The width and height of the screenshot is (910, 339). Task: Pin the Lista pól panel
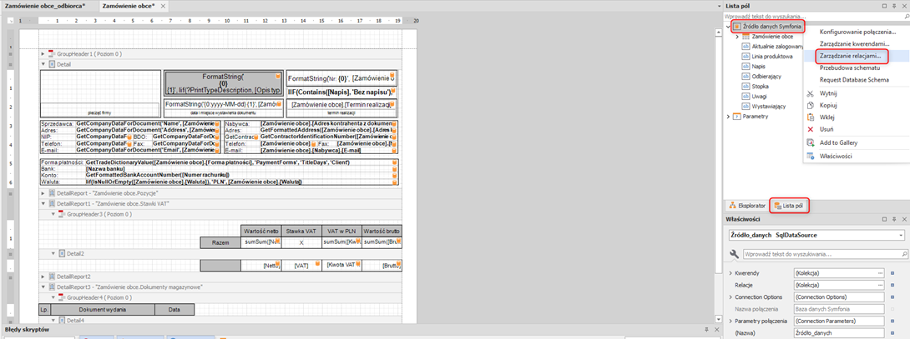tap(893, 6)
